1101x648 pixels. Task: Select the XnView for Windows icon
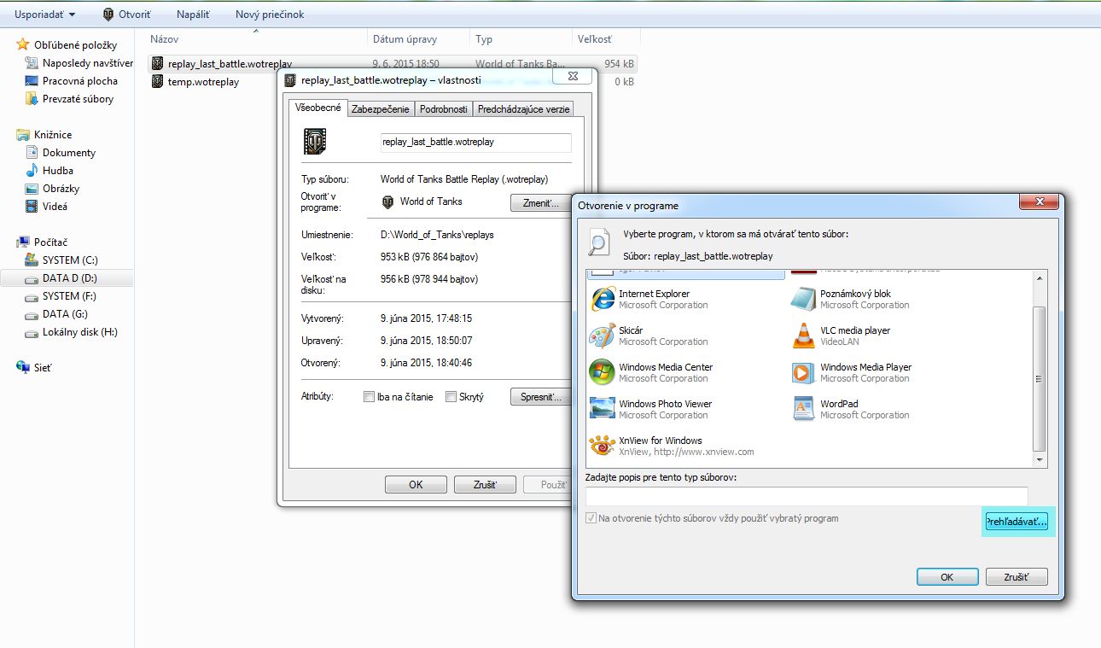[602, 447]
